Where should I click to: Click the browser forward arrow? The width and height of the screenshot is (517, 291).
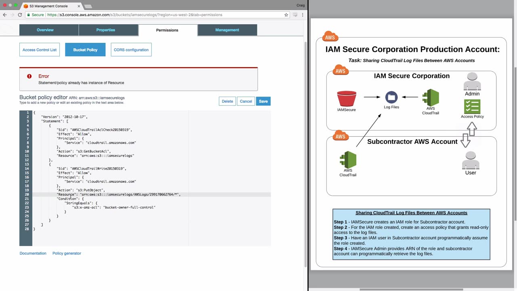tap(12, 15)
